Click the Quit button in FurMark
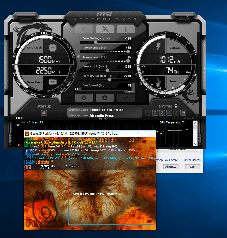The height and width of the screenshot is (238, 227). (193, 167)
